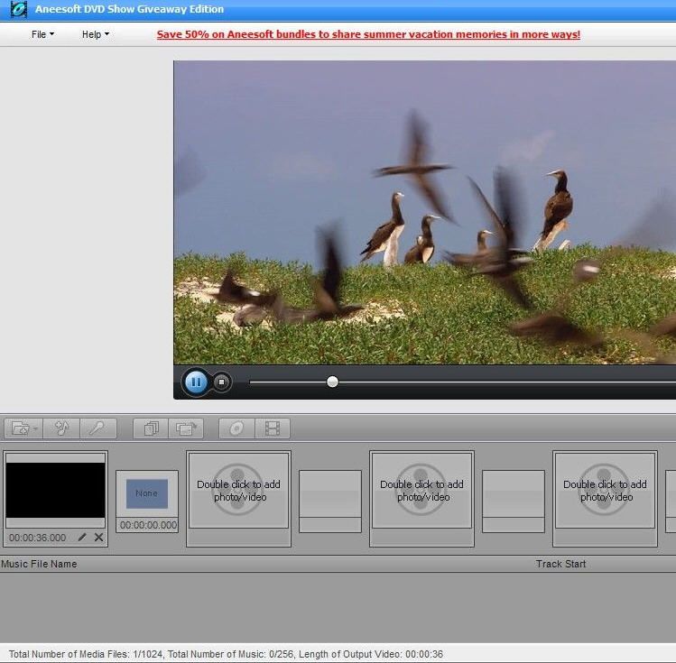Click the add media folder icon

[x=19, y=428]
